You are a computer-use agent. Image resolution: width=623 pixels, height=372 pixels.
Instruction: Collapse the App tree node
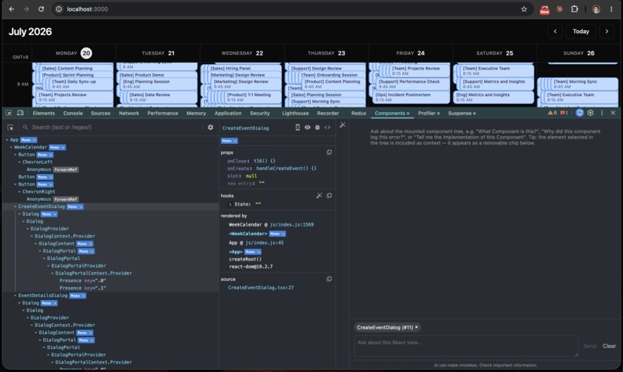pyautogui.click(x=7, y=140)
